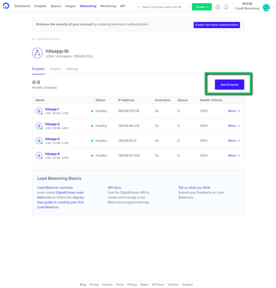Screen dimensions: 276x288
Task: Open the green Create dropdown
Action: (202, 7)
